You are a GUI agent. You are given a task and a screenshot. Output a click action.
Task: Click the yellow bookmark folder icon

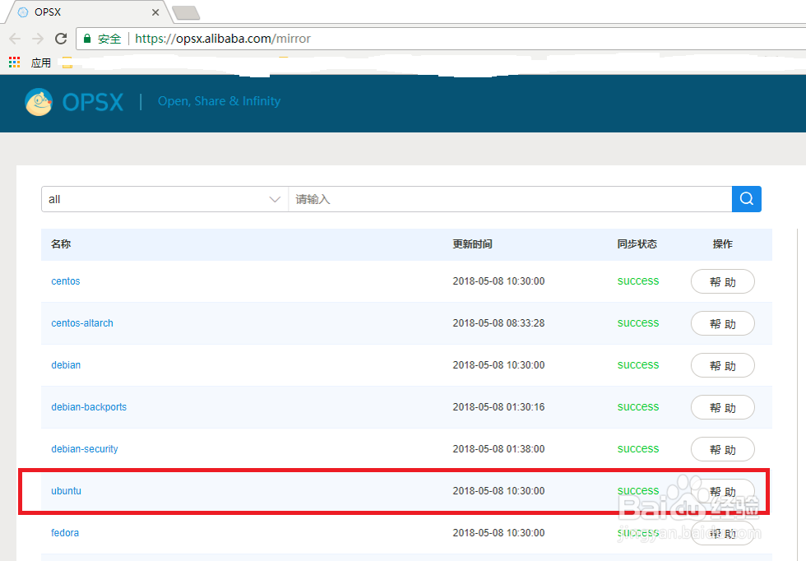point(67,63)
